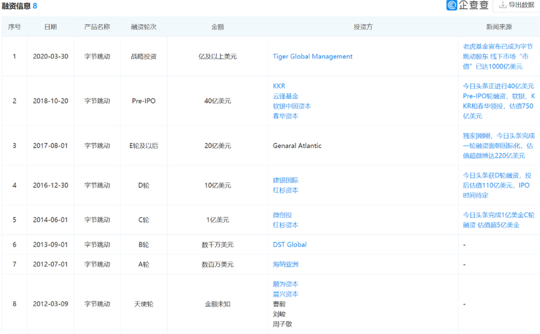Click the 企查查 logo icon
The width and height of the screenshot is (540, 334).
[x=452, y=5]
